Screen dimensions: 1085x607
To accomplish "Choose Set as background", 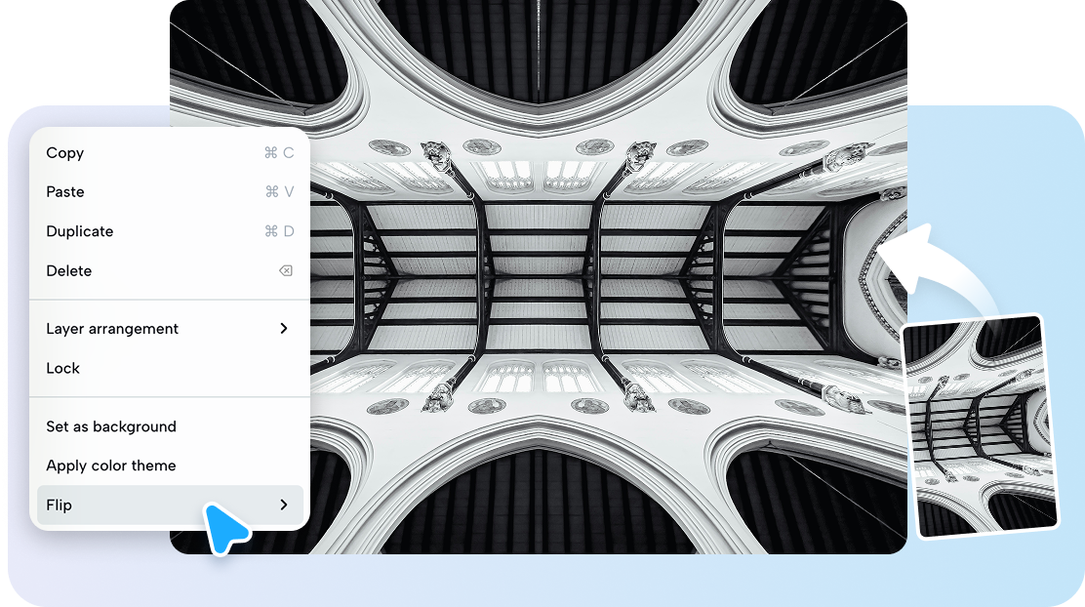I will point(110,426).
